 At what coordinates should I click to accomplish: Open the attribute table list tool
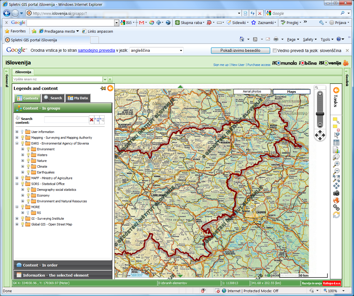click(x=336, y=143)
